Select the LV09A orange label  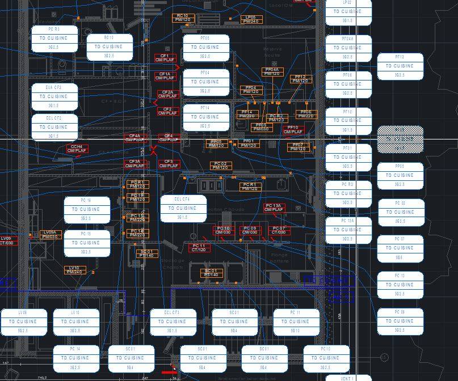point(51,234)
